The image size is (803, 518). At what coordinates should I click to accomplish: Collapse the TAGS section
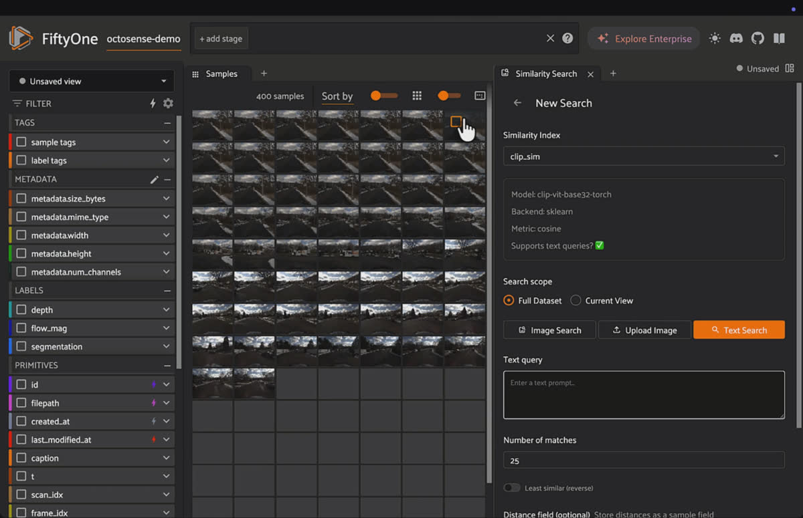[167, 123]
